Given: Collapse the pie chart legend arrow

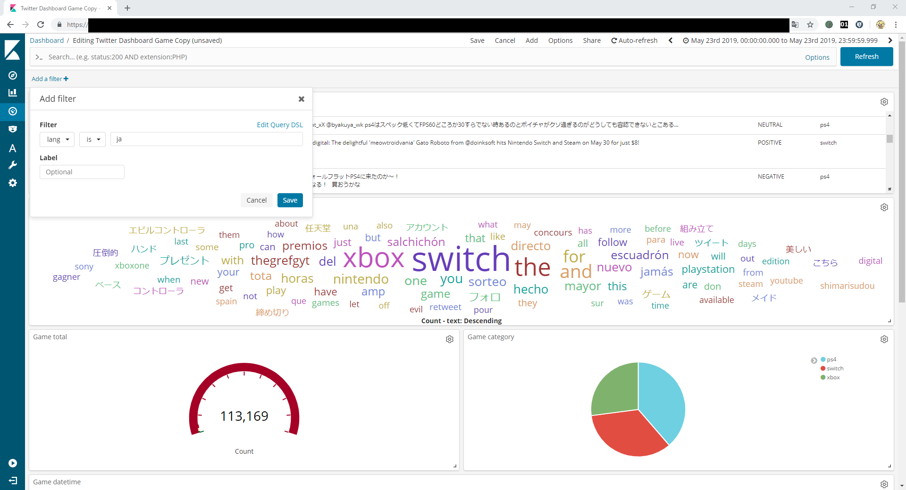Looking at the screenshot, I should 814,360.
